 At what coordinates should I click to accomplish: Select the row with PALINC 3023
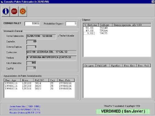point(39,88)
